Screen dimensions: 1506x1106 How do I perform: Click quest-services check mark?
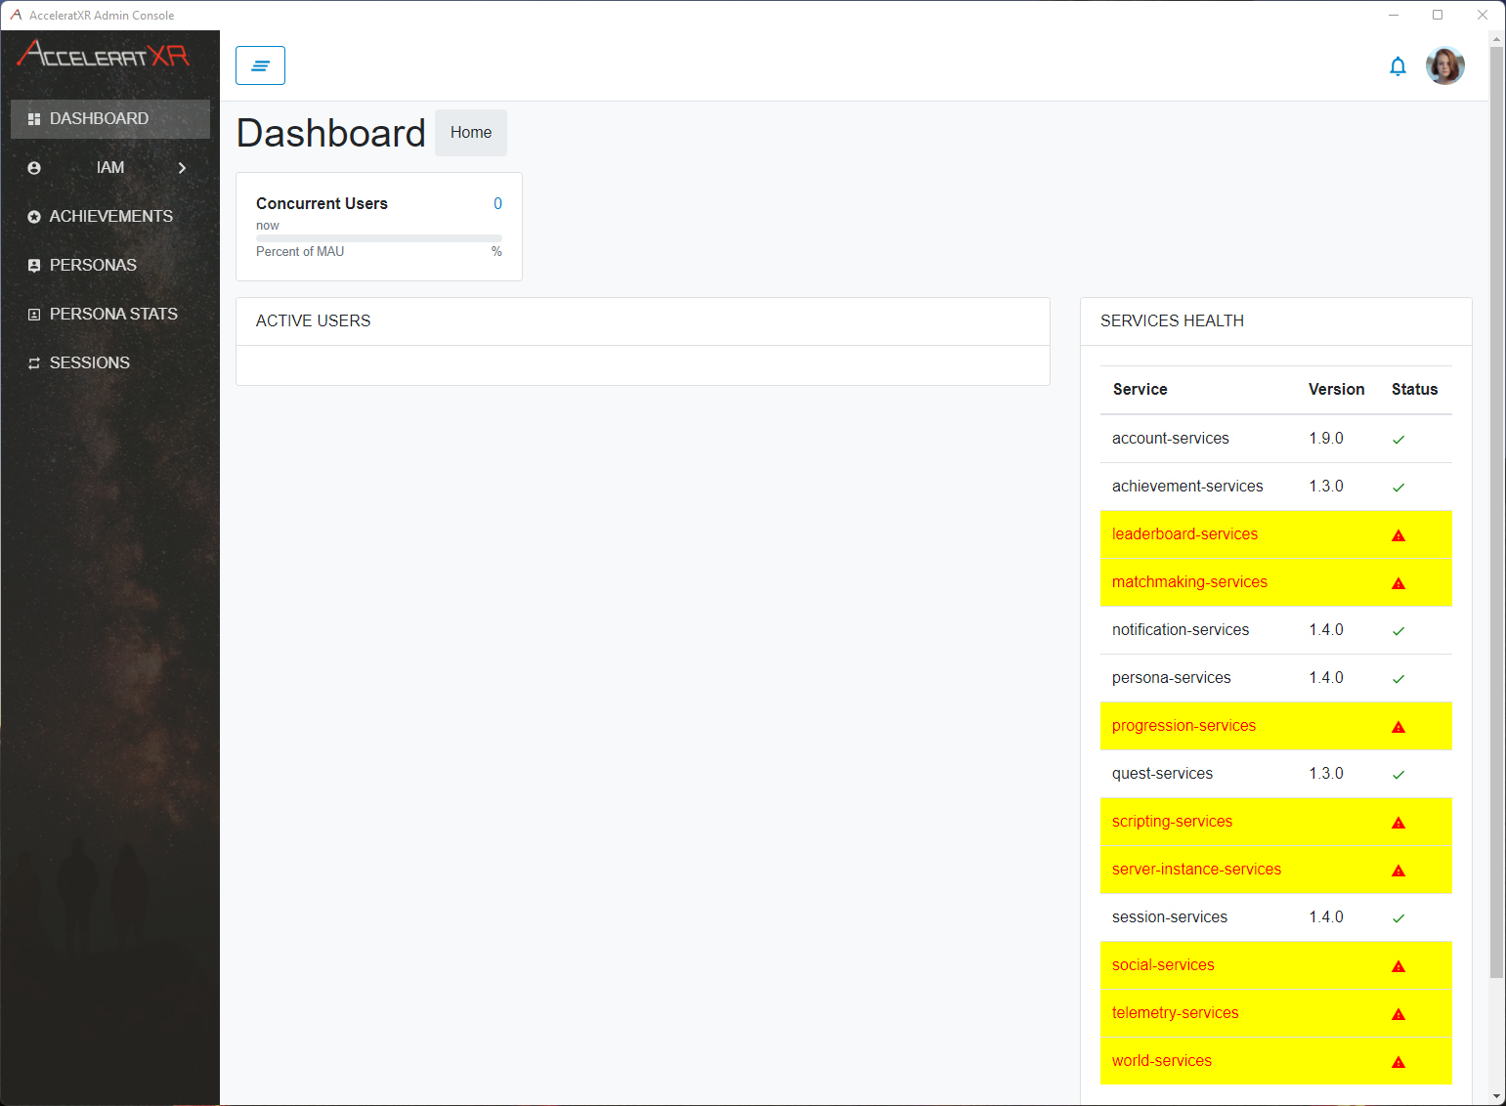click(x=1398, y=775)
